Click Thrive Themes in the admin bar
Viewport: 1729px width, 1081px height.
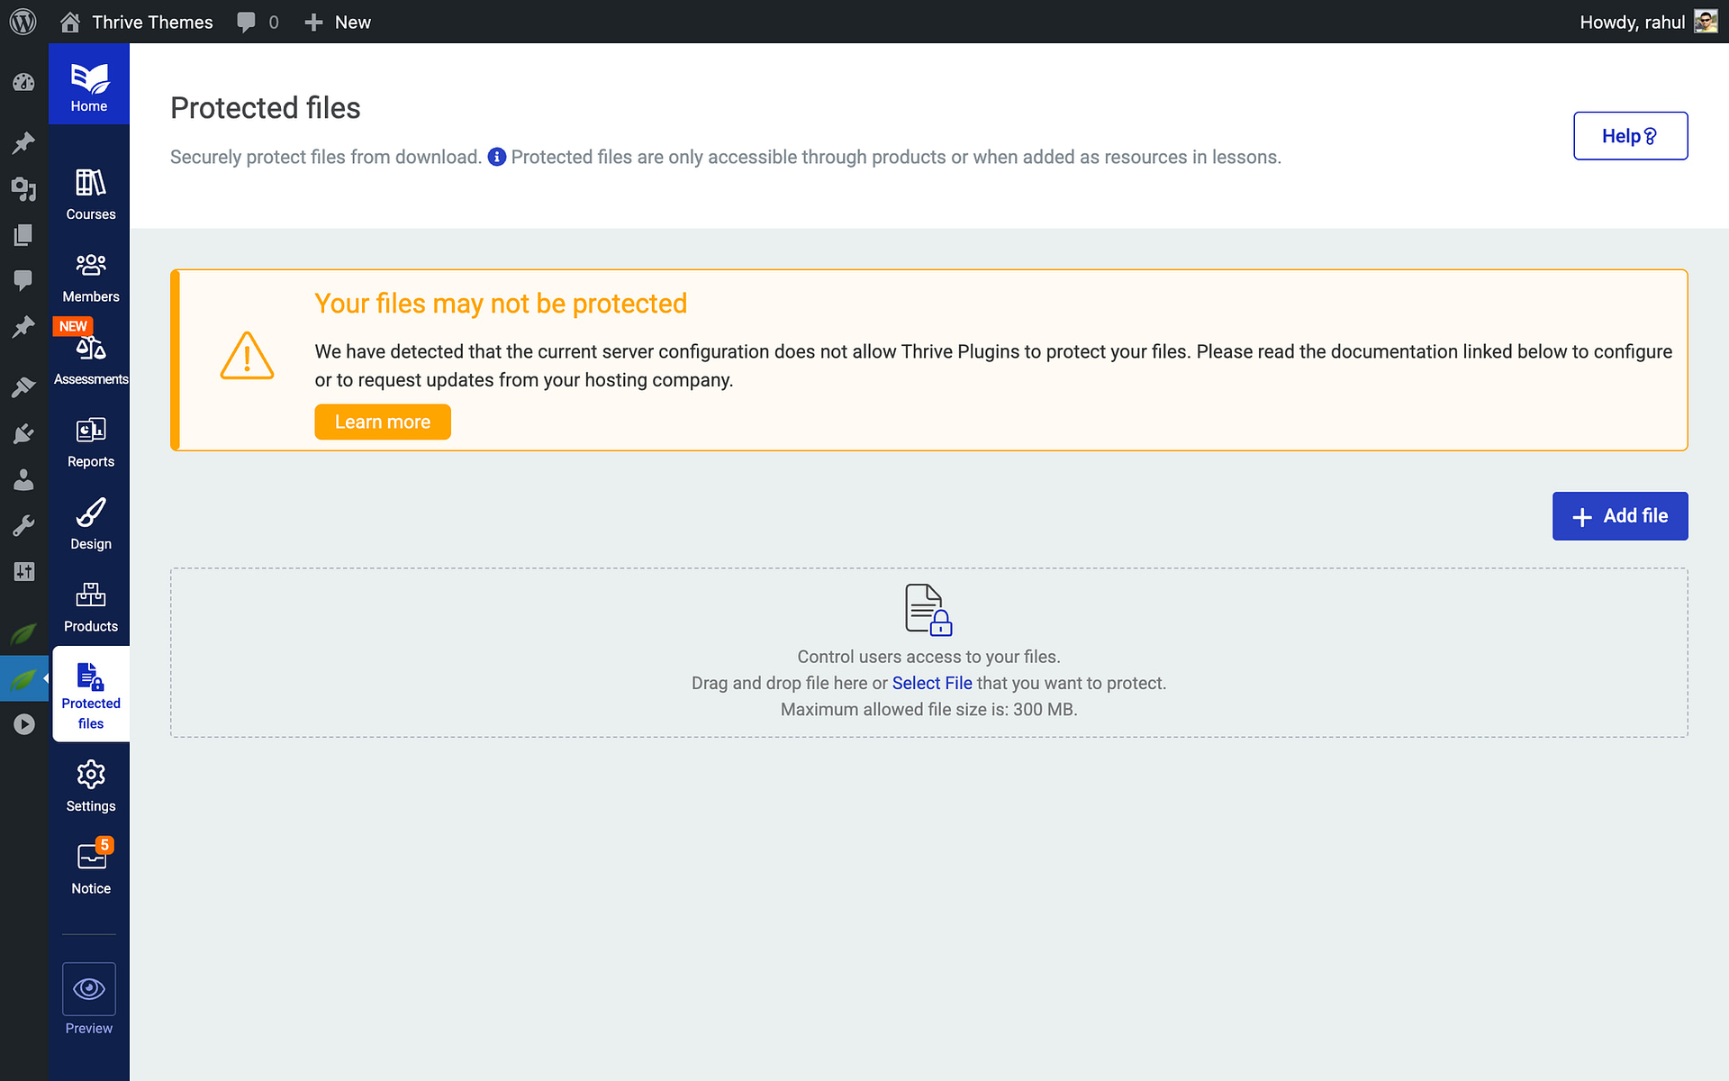click(151, 22)
